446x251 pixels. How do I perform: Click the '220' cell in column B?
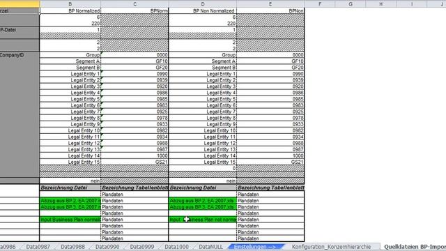[70, 23]
